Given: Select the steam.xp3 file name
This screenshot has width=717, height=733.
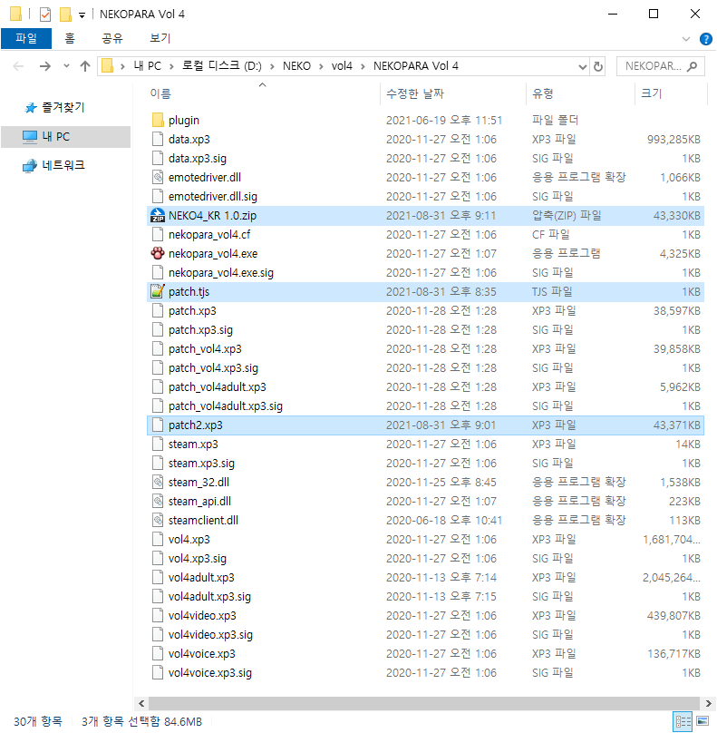Looking at the screenshot, I should pos(193,445).
